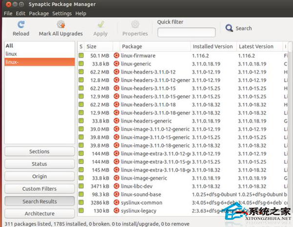Open the Help menu
The width and height of the screenshot is (293, 227).
tap(81, 14)
